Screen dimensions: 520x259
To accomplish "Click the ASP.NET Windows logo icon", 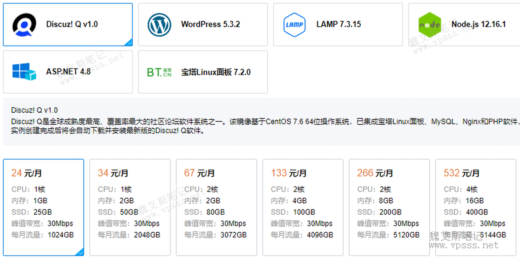I will [24, 72].
